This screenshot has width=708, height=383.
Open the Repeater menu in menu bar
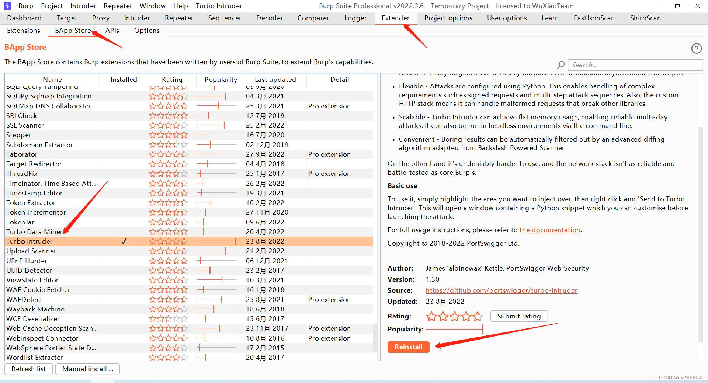118,6
